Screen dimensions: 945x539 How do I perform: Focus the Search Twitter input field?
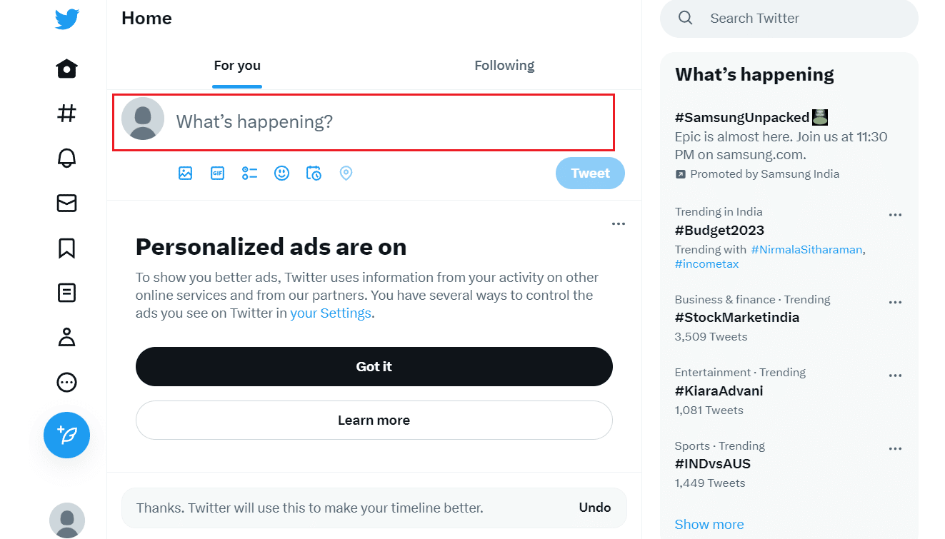click(x=789, y=19)
